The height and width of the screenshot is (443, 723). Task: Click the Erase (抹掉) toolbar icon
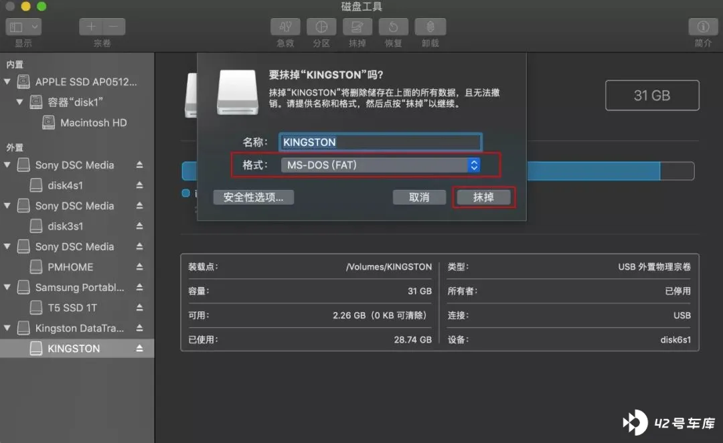point(357,27)
